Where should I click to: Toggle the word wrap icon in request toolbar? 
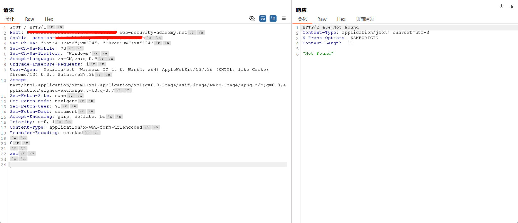[x=263, y=18]
